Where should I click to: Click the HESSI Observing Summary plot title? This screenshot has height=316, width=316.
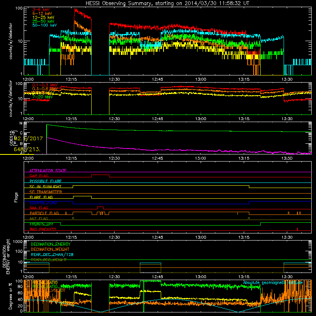[x=167, y=4]
